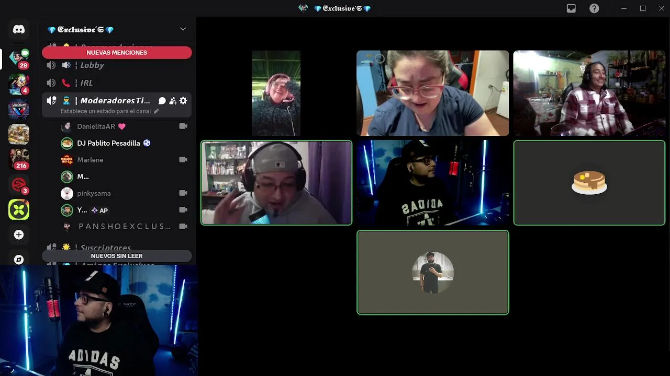Open server icon with 216 mentions badge
670x376 pixels.
coord(19,159)
